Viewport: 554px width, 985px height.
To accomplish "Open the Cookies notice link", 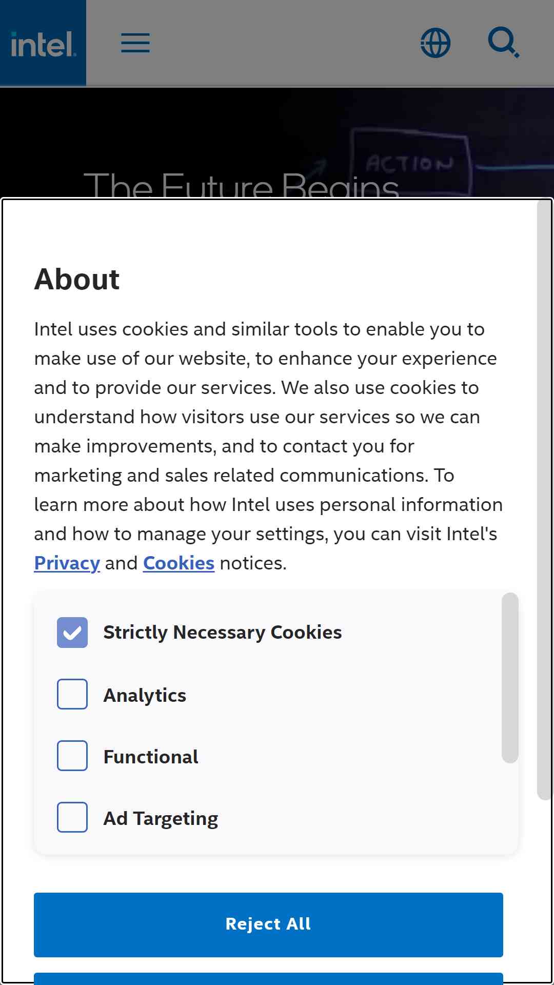I will (x=179, y=563).
